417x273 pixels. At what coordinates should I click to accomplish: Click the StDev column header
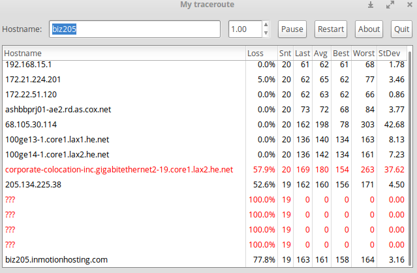click(390, 53)
